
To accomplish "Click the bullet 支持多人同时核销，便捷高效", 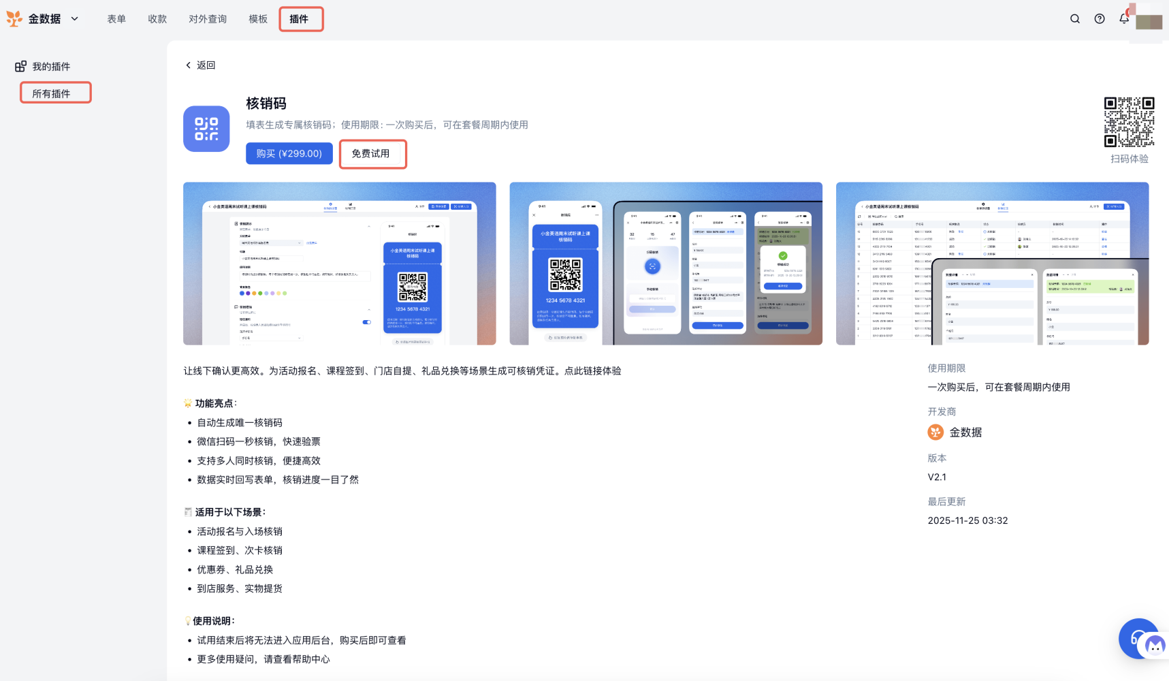I will (x=259, y=461).
